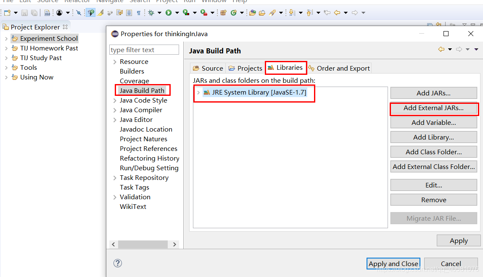Switch to the Source tab
This screenshot has height=277, width=483.
coord(208,68)
